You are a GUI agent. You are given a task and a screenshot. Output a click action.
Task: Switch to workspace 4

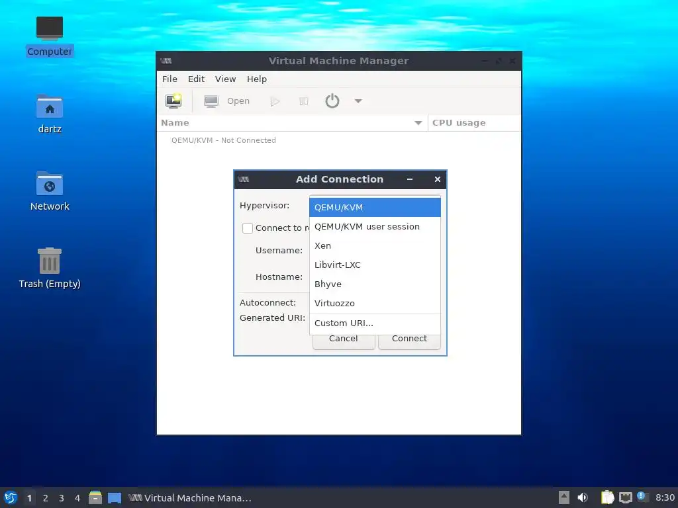[77, 498]
